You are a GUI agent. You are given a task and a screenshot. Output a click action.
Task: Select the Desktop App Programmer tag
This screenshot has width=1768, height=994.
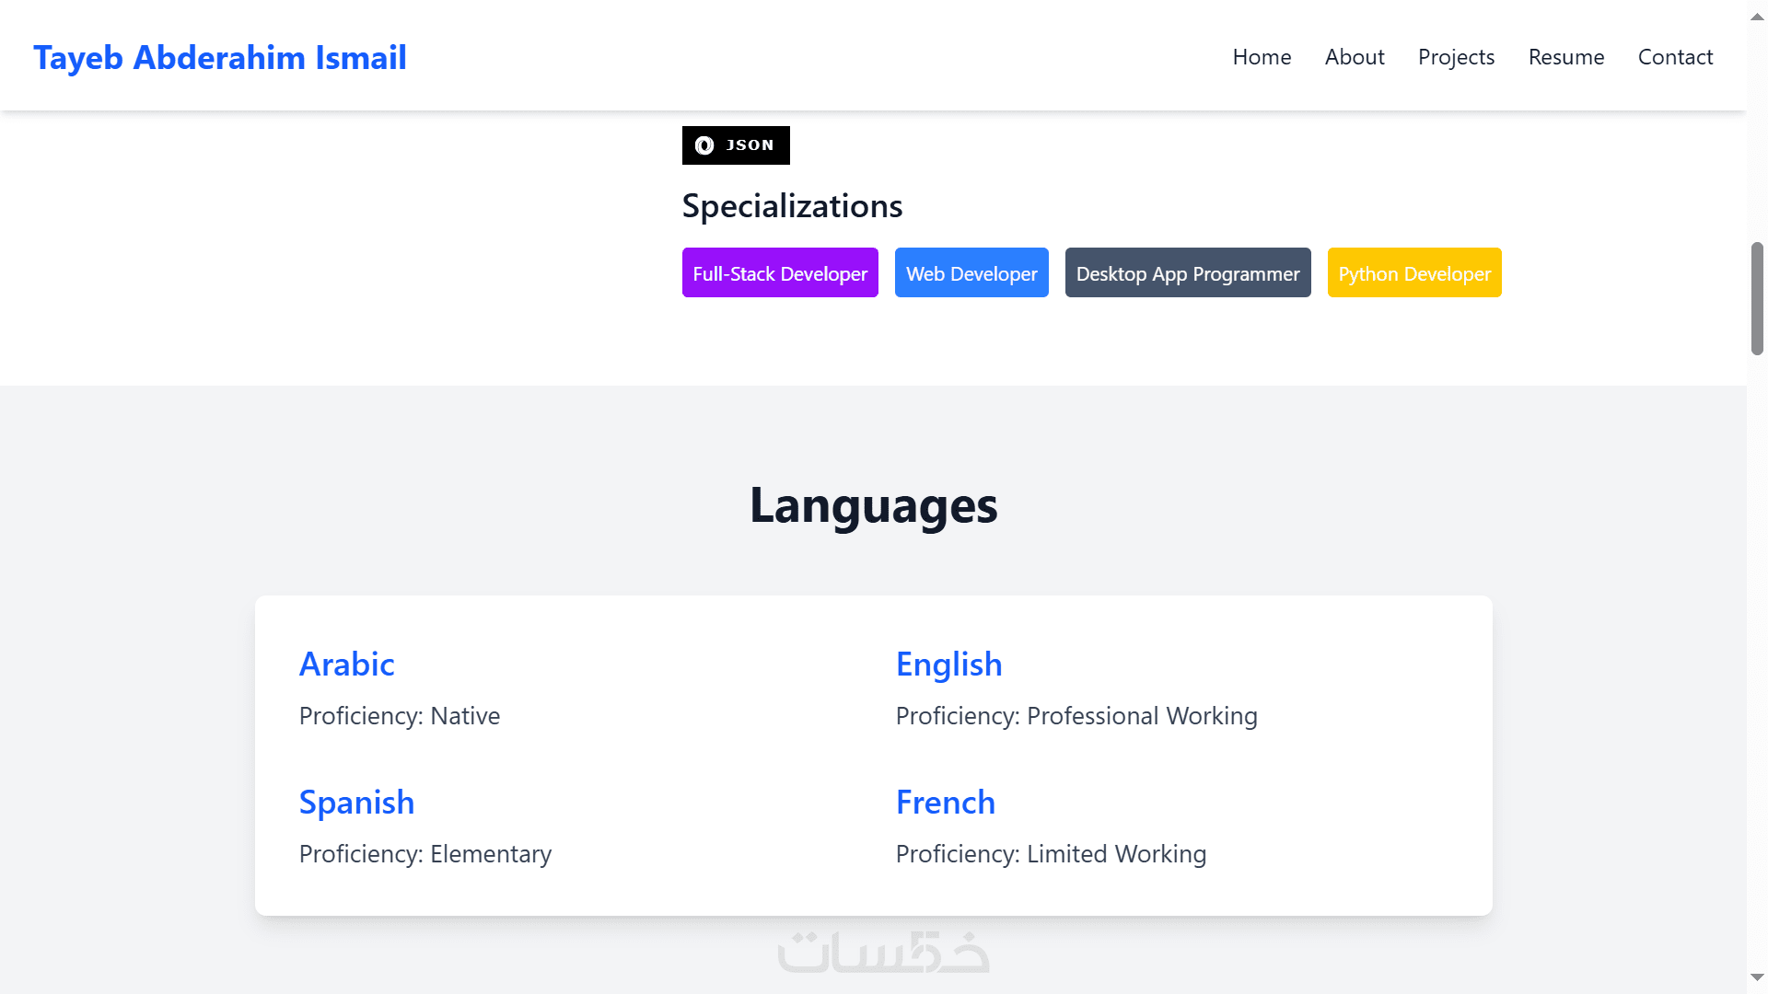tap(1188, 273)
